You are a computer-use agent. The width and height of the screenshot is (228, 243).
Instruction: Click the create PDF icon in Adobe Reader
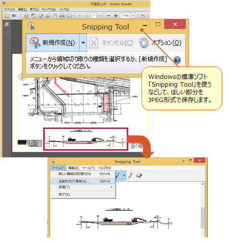pyautogui.click(x=34, y=15)
